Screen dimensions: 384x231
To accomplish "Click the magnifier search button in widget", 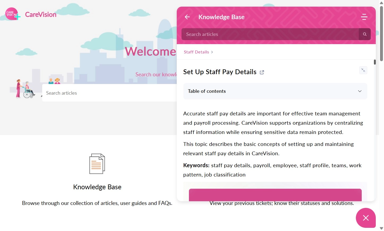I will click(365, 34).
